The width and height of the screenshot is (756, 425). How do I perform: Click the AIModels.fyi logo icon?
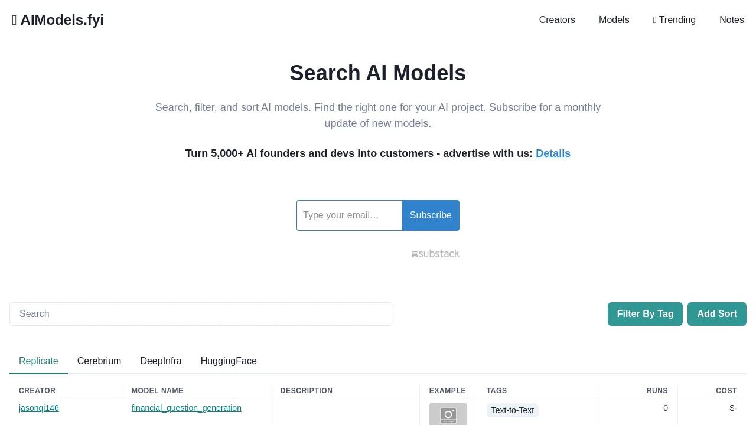[14, 20]
